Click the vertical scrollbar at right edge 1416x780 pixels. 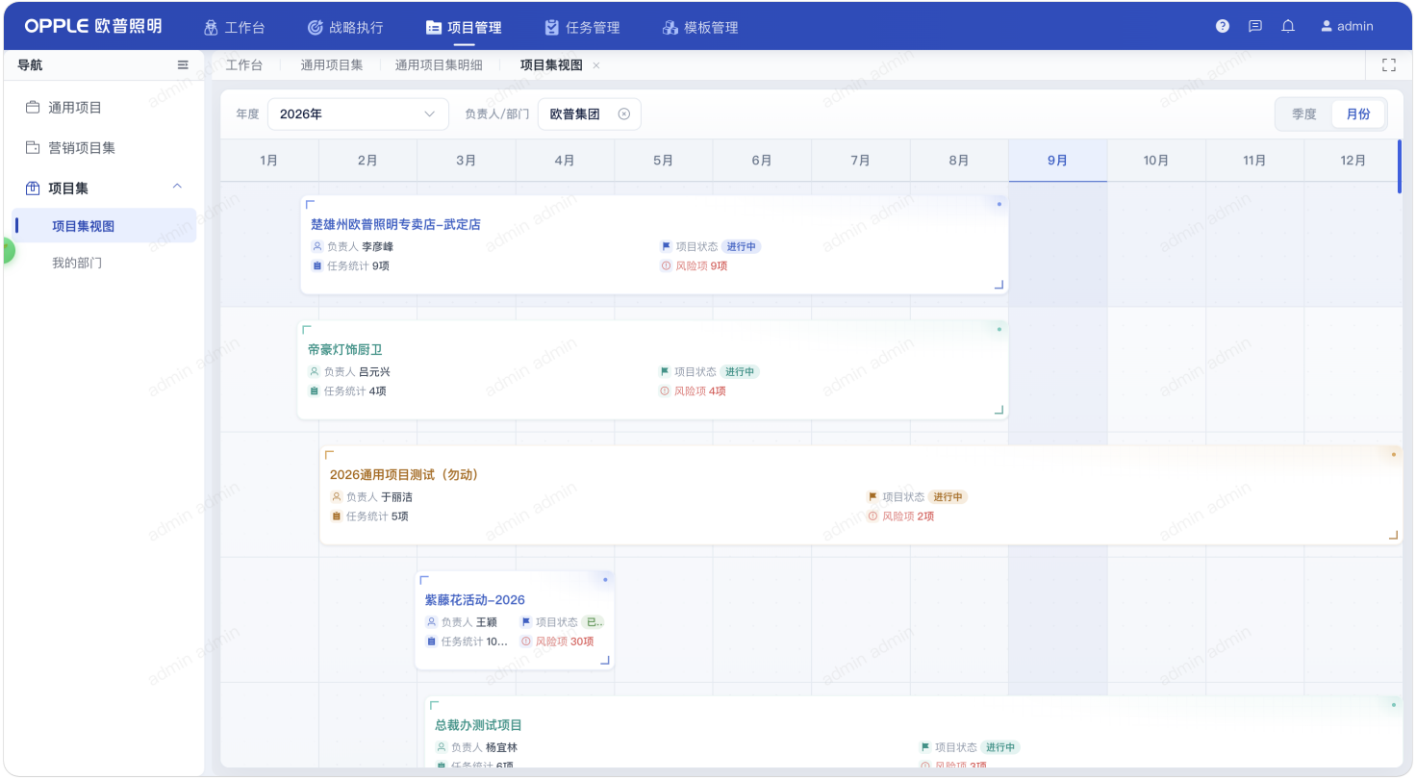point(1400,167)
